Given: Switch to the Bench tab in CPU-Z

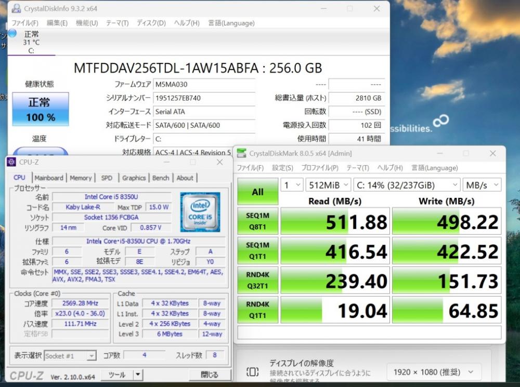Looking at the screenshot, I should coord(161,178).
